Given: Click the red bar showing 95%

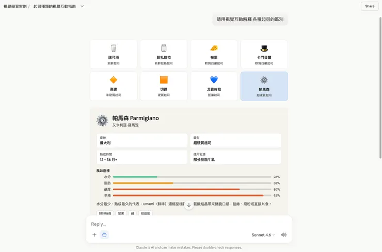Looking at the screenshot, I should pyautogui.click(x=188, y=195).
